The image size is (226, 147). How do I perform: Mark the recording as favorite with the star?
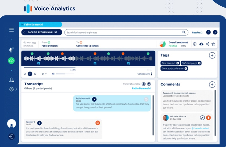tap(213, 44)
